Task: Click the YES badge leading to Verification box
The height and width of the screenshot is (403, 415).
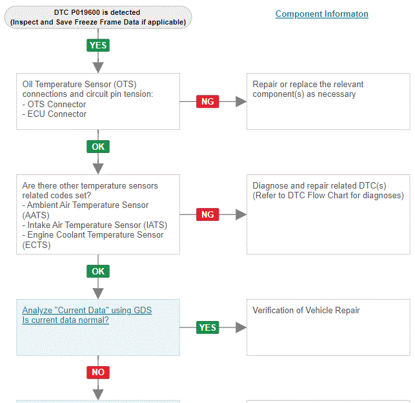Action: 208,327
